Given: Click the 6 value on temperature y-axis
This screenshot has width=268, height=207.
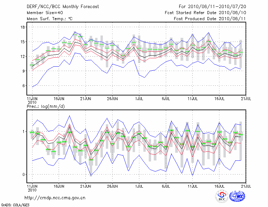Looking at the screenshot, I should [24, 86].
